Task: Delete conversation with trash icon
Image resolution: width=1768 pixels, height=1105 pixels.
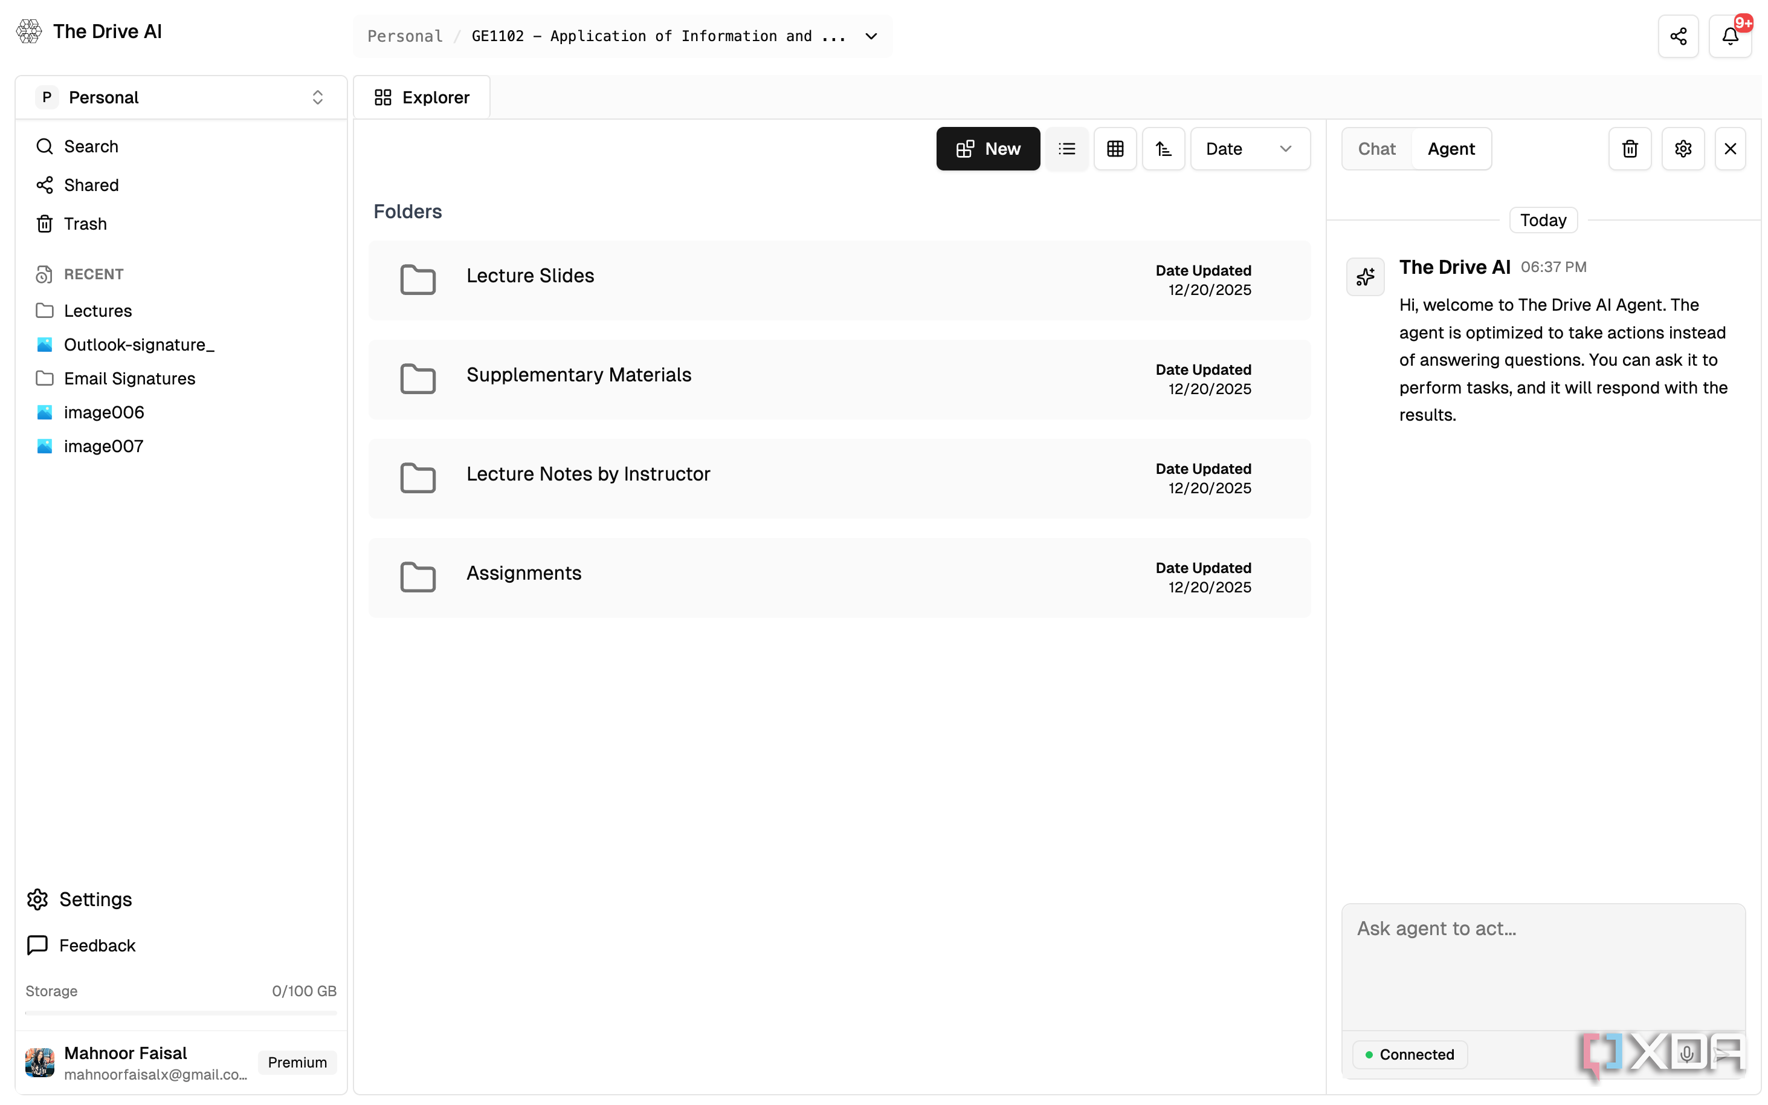Action: point(1630,148)
